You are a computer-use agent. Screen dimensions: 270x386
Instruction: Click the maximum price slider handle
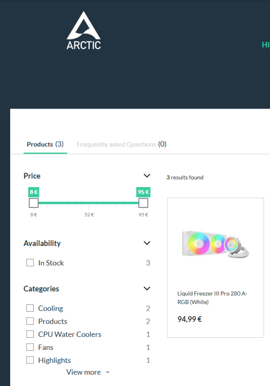143,203
